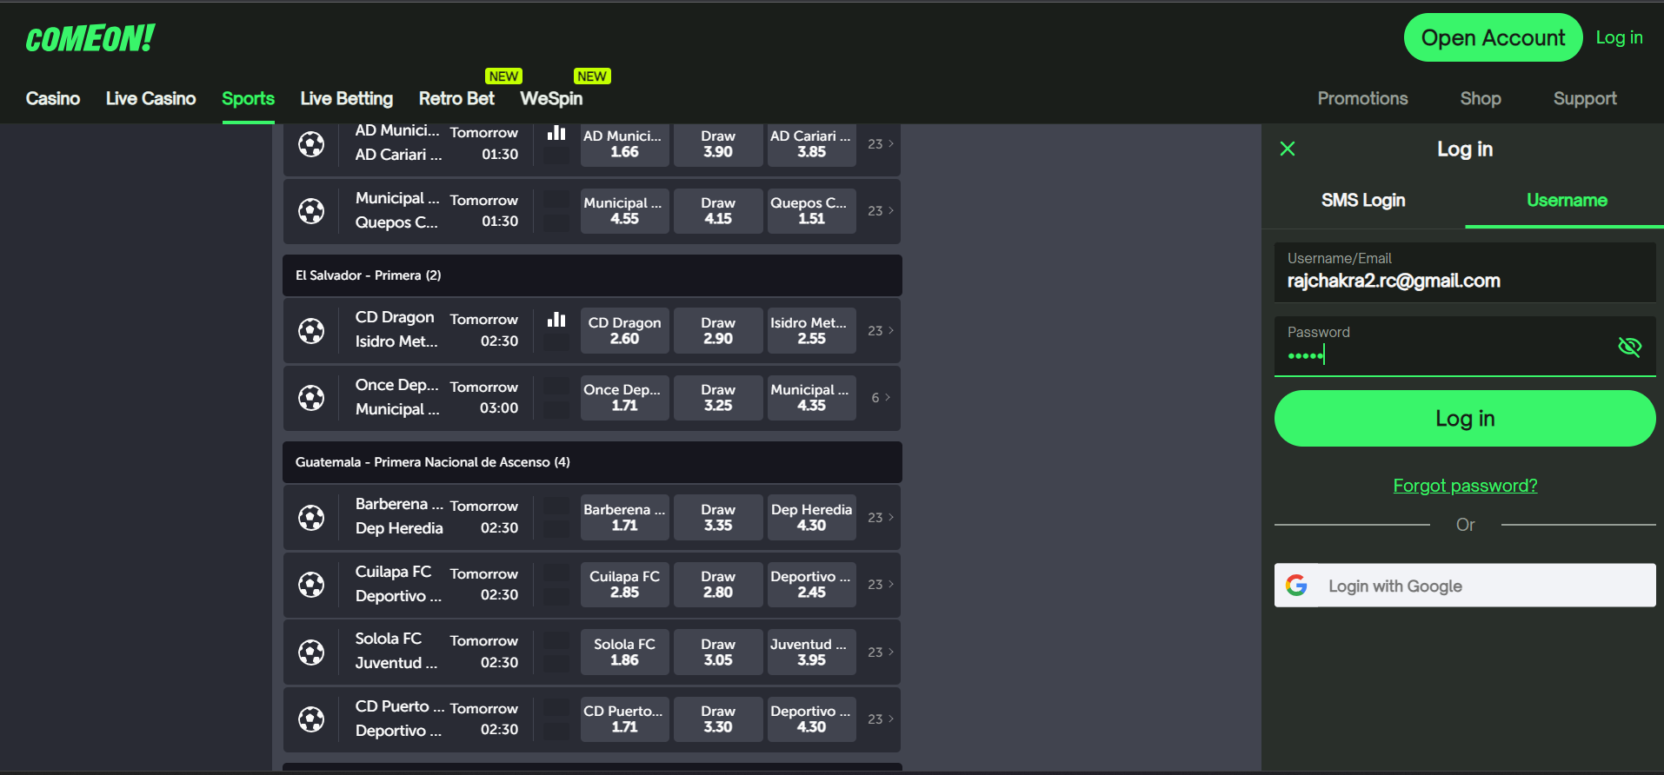Viewport: 1664px width, 775px height.
Task: Click soccer ball icon for Barberena match
Action: pyautogui.click(x=311, y=517)
